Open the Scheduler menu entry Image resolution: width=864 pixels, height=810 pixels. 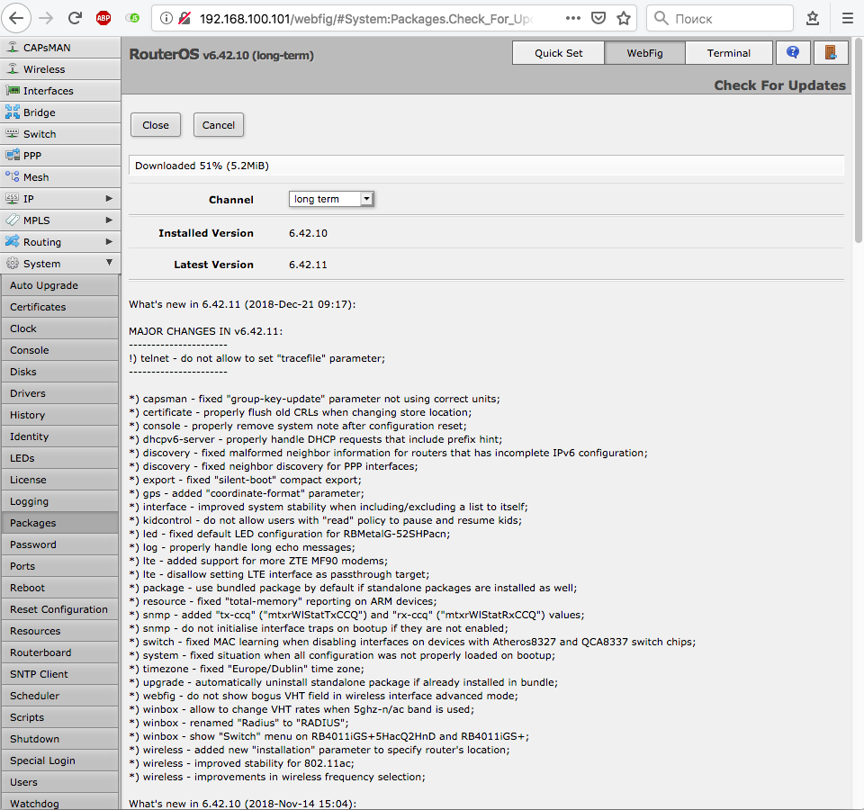click(x=59, y=696)
